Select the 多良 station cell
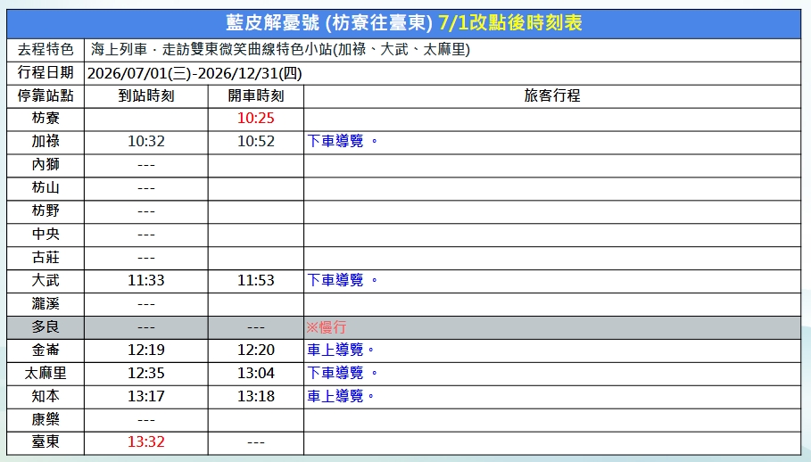The height and width of the screenshot is (462, 811). pos(46,327)
